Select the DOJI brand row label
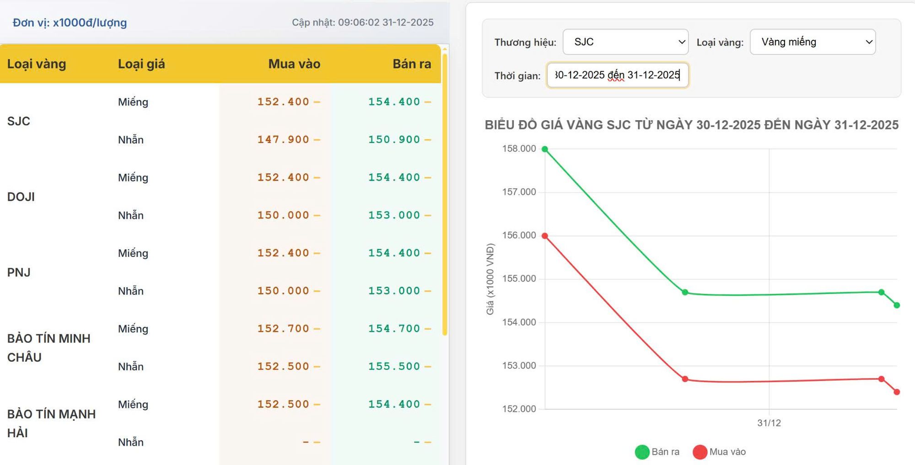 tap(21, 197)
